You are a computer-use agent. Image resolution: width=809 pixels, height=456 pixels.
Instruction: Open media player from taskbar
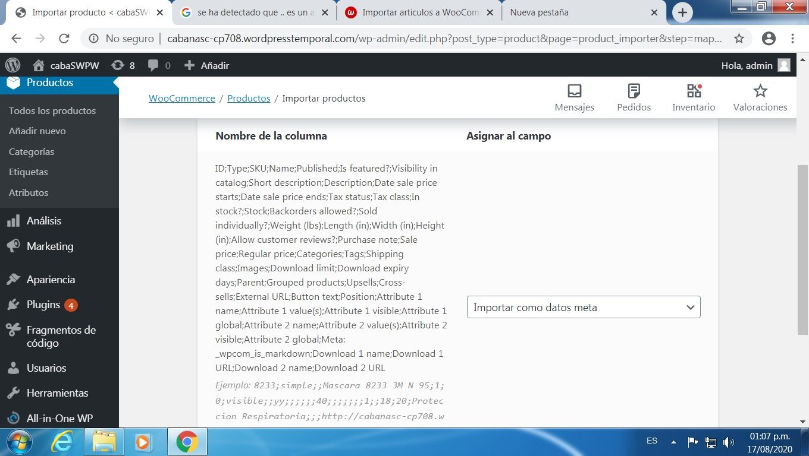click(x=143, y=442)
